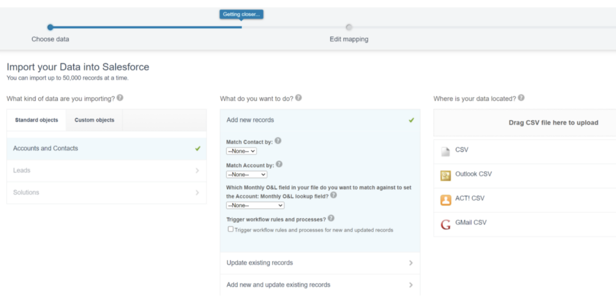Click help icon next to Match Contact by

278,141
